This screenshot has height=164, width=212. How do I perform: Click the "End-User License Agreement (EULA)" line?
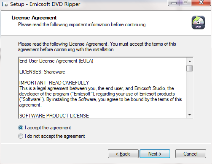click(x=56, y=61)
